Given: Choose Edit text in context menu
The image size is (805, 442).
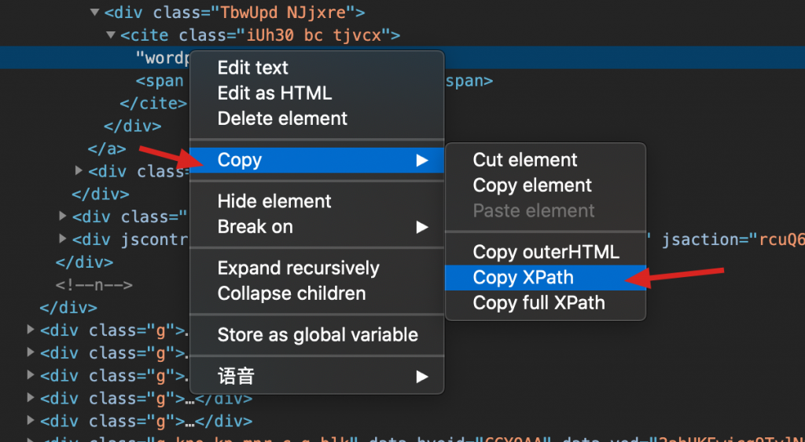Looking at the screenshot, I should (252, 68).
